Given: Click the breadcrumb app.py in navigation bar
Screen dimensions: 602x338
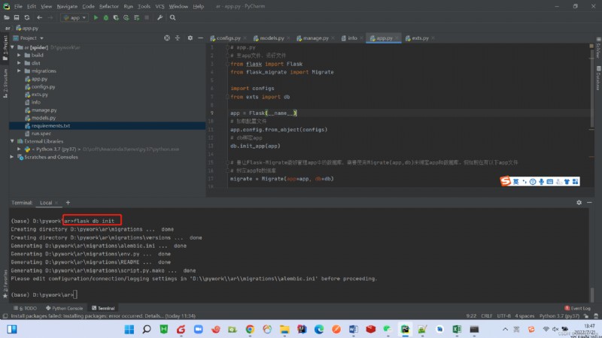Looking at the screenshot, I should coord(27,28).
